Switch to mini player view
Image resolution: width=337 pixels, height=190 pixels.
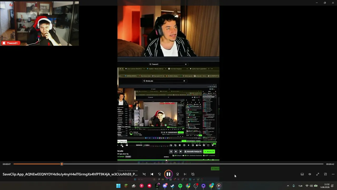point(325,174)
